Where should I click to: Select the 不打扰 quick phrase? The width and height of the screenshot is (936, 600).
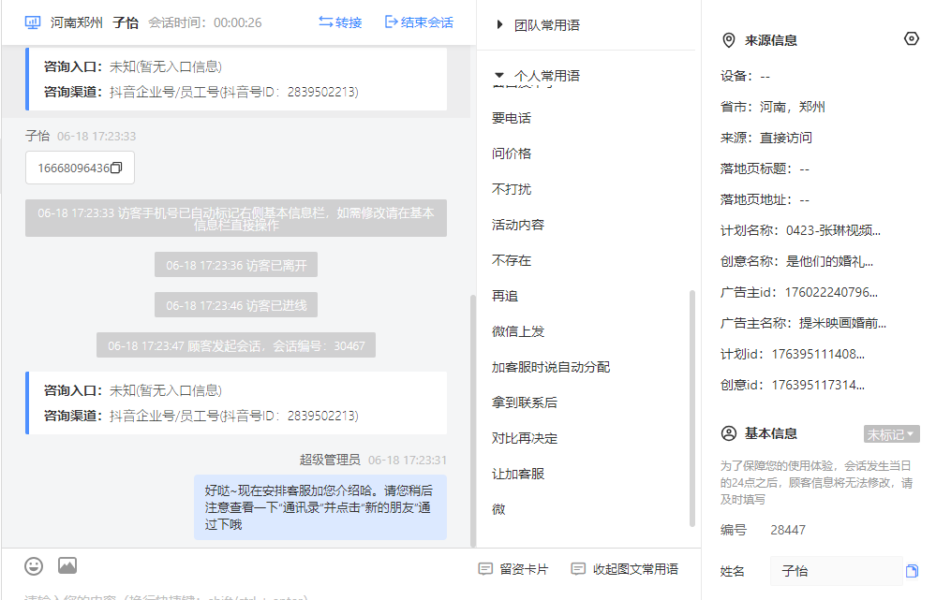[x=512, y=189]
